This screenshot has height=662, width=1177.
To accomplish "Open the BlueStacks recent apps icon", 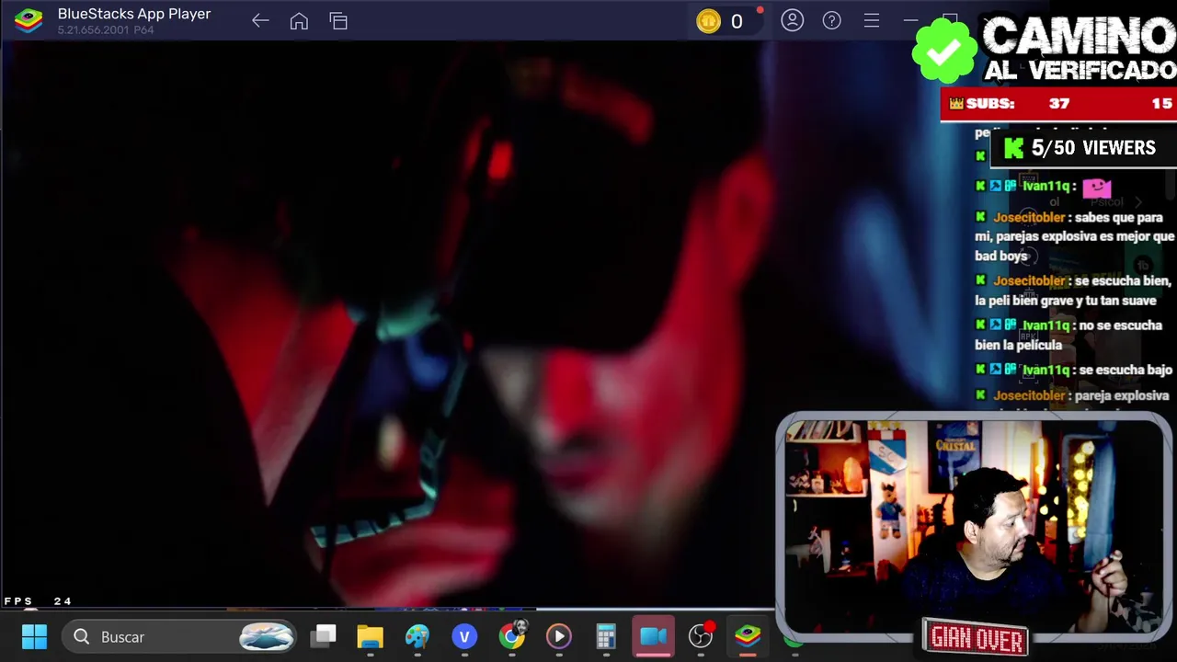I will click(x=338, y=20).
